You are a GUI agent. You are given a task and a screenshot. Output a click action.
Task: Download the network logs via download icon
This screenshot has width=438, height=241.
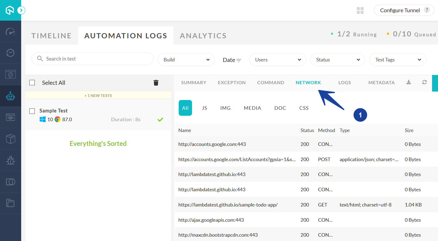(408, 82)
